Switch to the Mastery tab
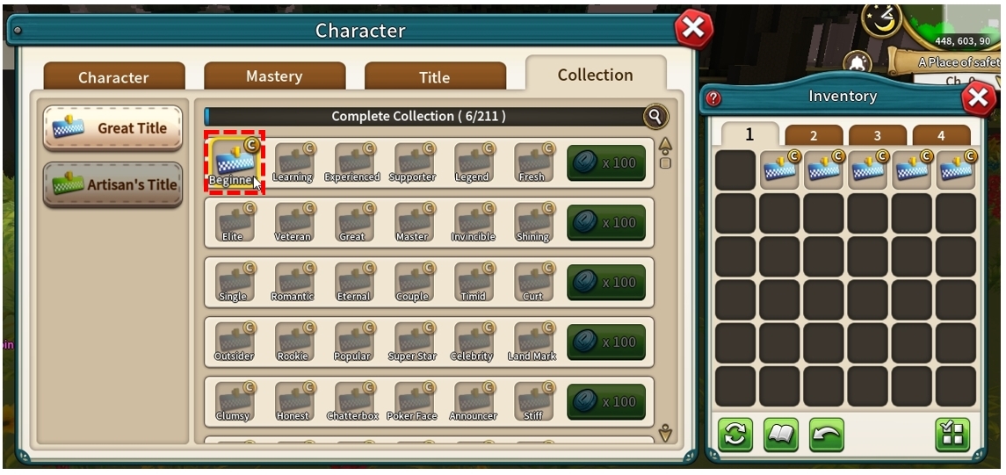This screenshot has width=1006, height=475. [x=275, y=76]
